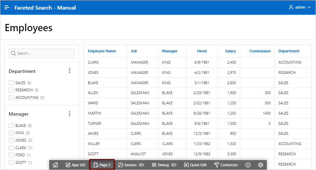Sort by Manager column header
The width and height of the screenshot is (316, 170).
click(x=170, y=51)
